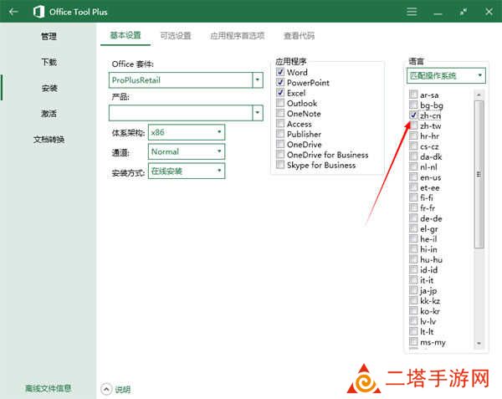Viewport: 502px width, 399px height.
Task: Open the Normal channel dropdown
Action: pos(187,151)
